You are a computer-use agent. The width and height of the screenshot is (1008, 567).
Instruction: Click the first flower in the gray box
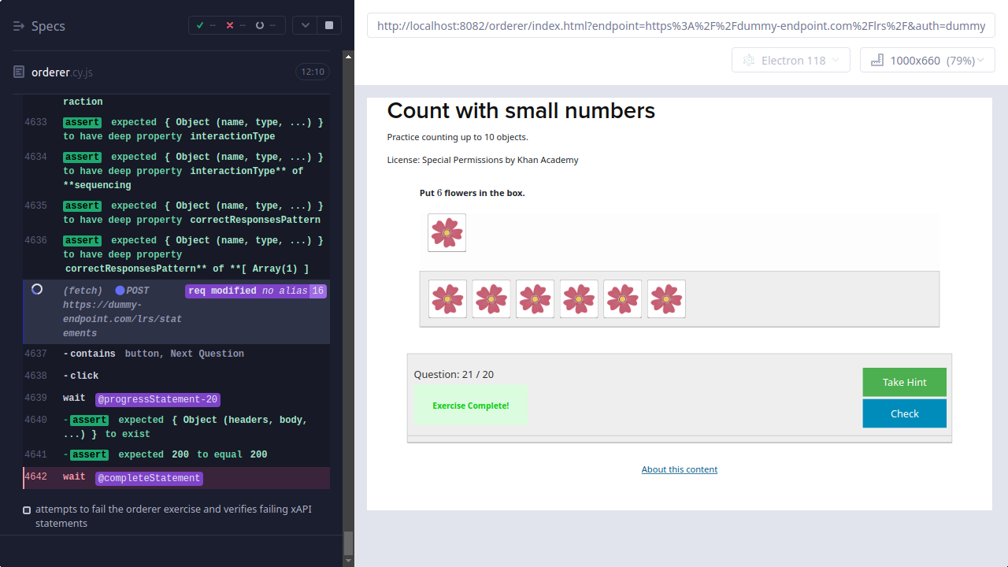tap(447, 299)
